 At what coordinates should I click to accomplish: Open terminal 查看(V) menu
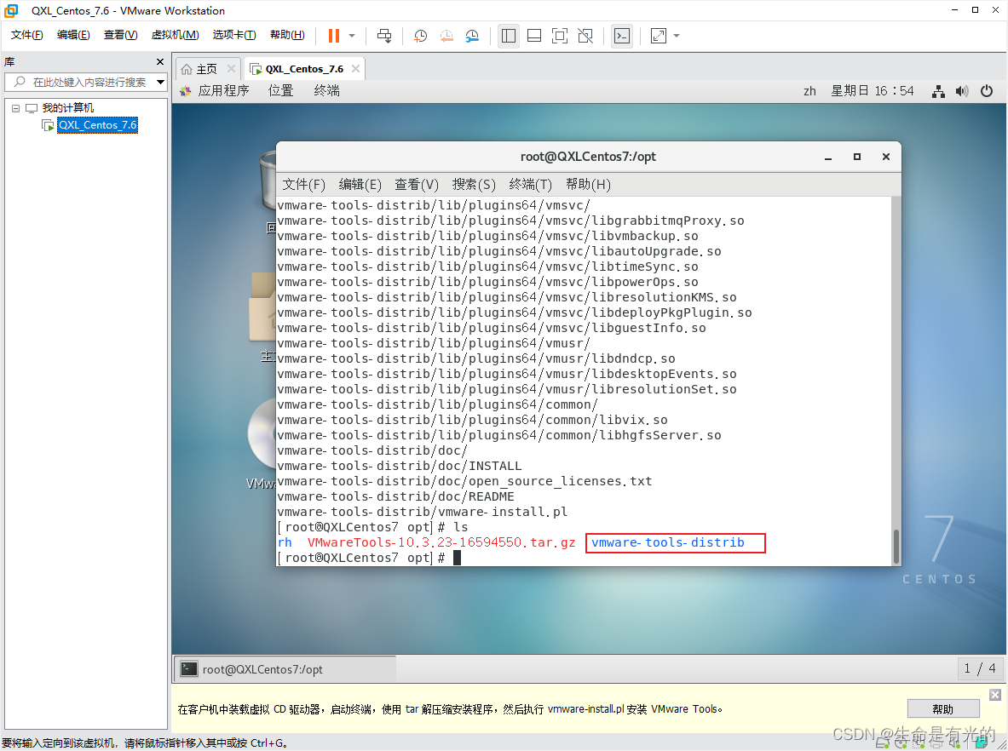pyautogui.click(x=417, y=185)
